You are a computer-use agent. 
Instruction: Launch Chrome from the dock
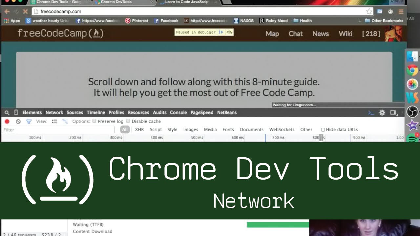tap(412, 70)
